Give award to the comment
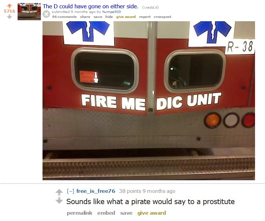The image size is (265, 221). coord(152,213)
